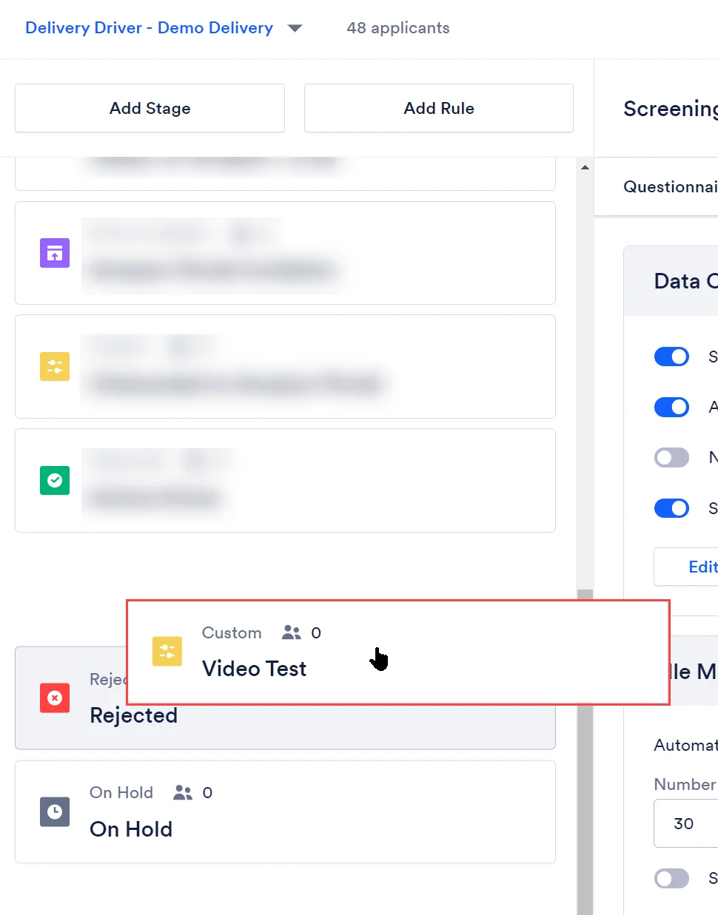
Task: Open the Delivery Driver job dropdown arrow
Action: pos(295,28)
